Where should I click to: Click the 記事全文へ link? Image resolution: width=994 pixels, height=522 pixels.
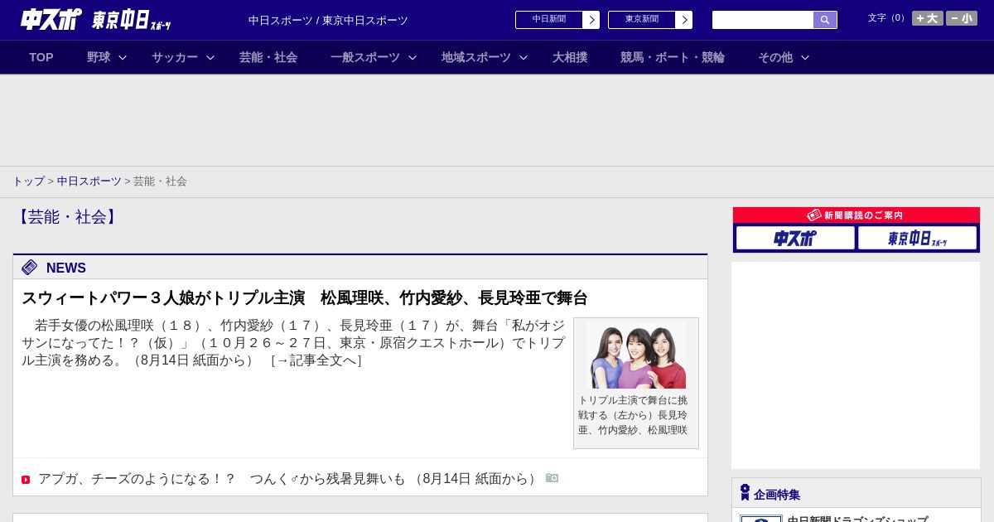[x=316, y=360]
